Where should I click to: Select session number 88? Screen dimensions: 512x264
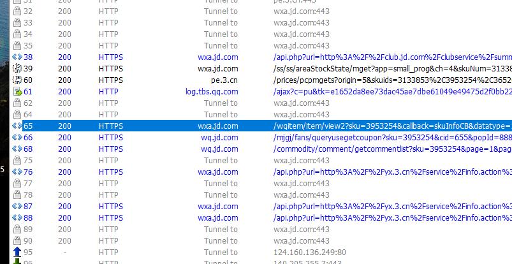pyautogui.click(x=28, y=218)
